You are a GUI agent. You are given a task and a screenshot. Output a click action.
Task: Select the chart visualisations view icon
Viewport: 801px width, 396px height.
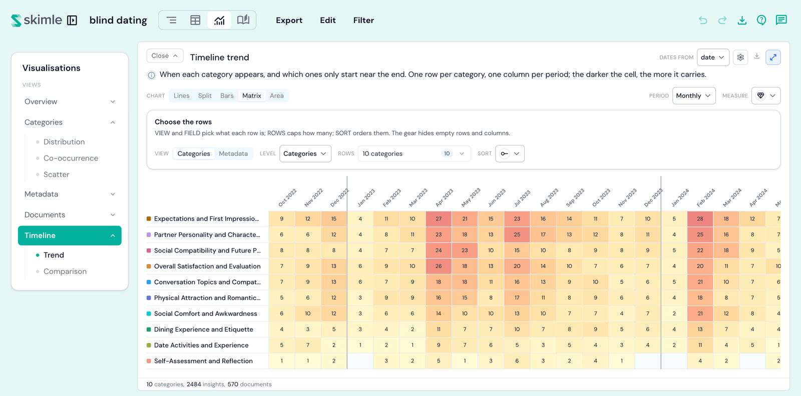point(219,20)
